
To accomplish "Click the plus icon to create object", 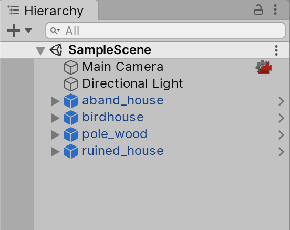I will (x=14, y=30).
